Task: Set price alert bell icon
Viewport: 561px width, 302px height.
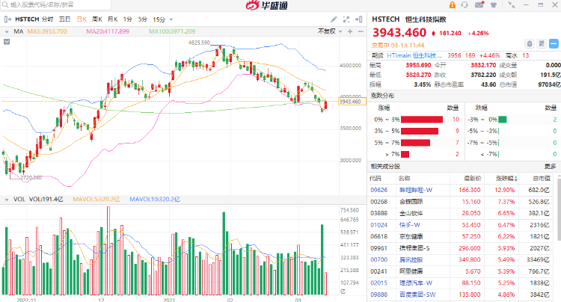Action: (530, 43)
